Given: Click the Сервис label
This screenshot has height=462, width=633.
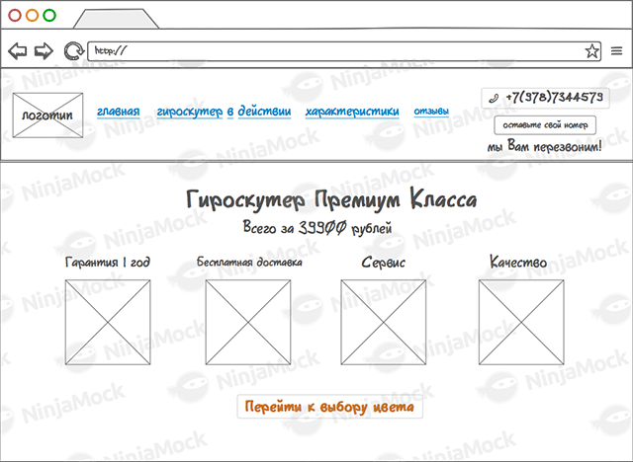Looking at the screenshot, I should [x=383, y=263].
